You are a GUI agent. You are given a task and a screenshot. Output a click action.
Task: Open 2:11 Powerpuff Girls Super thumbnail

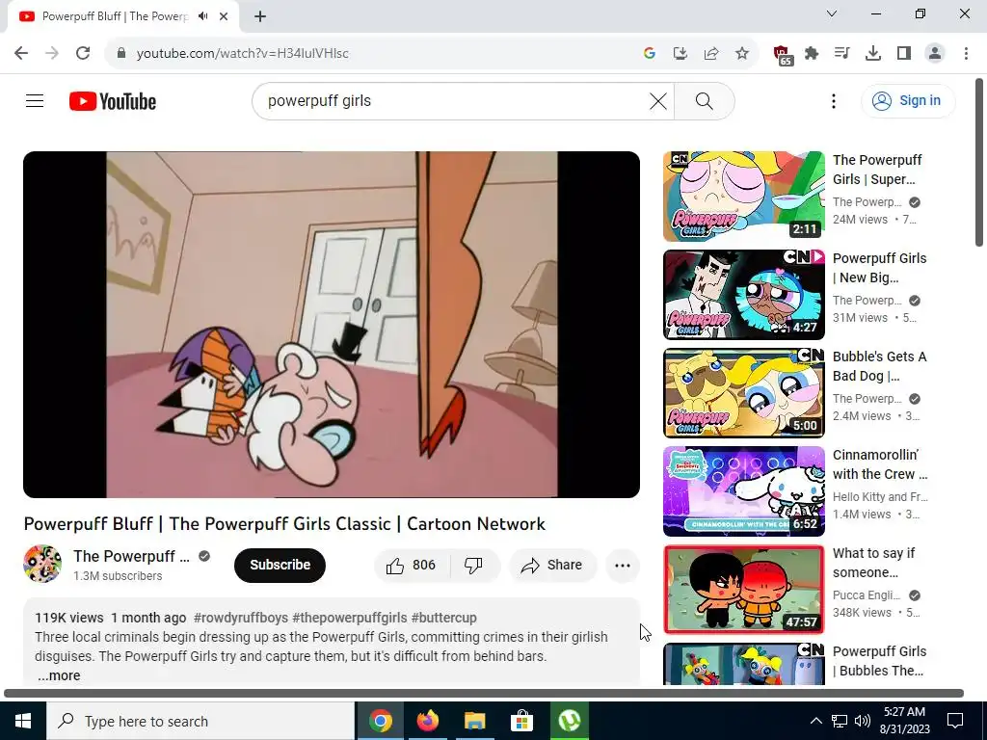743,197
